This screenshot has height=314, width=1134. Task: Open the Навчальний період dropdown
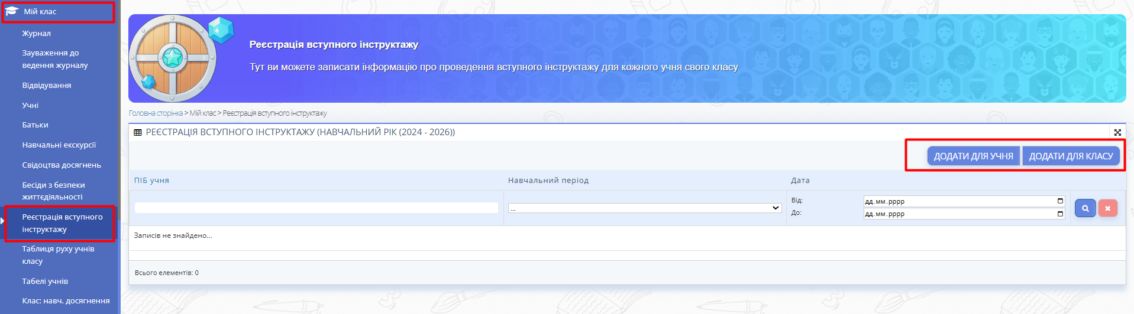[645, 208]
